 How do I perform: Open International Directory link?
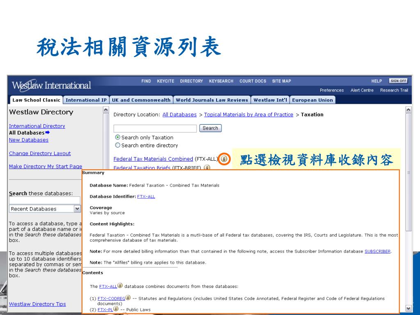(x=37, y=126)
